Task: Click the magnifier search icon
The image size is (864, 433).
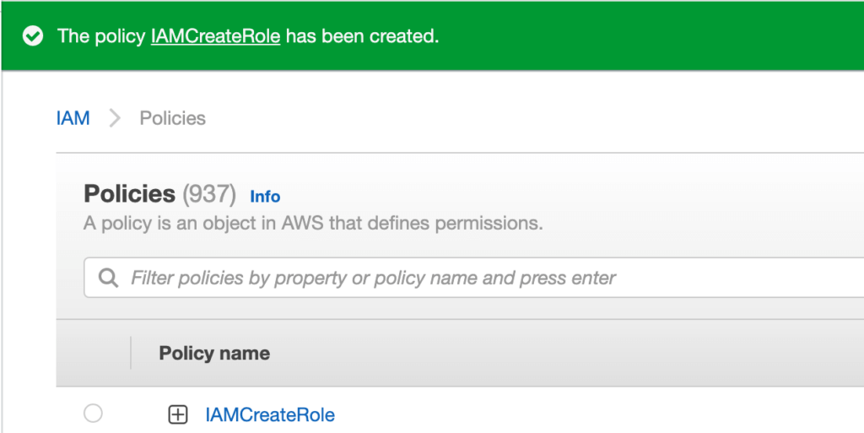Action: click(x=108, y=278)
